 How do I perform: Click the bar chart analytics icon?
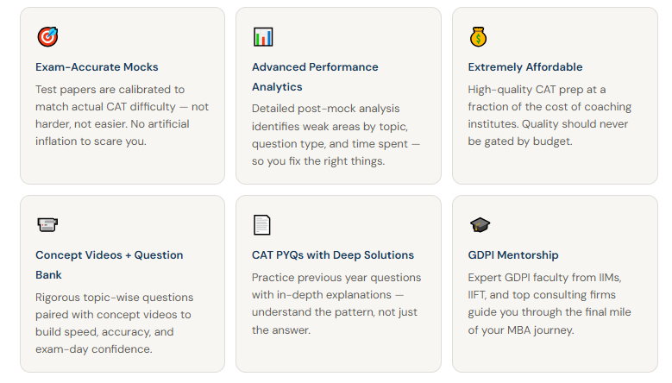tap(263, 37)
